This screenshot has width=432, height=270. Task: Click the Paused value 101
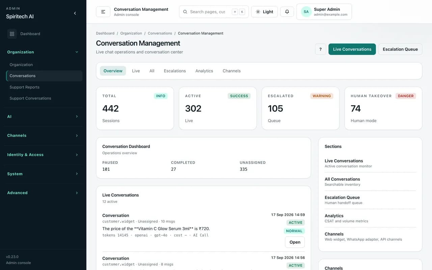(x=106, y=169)
